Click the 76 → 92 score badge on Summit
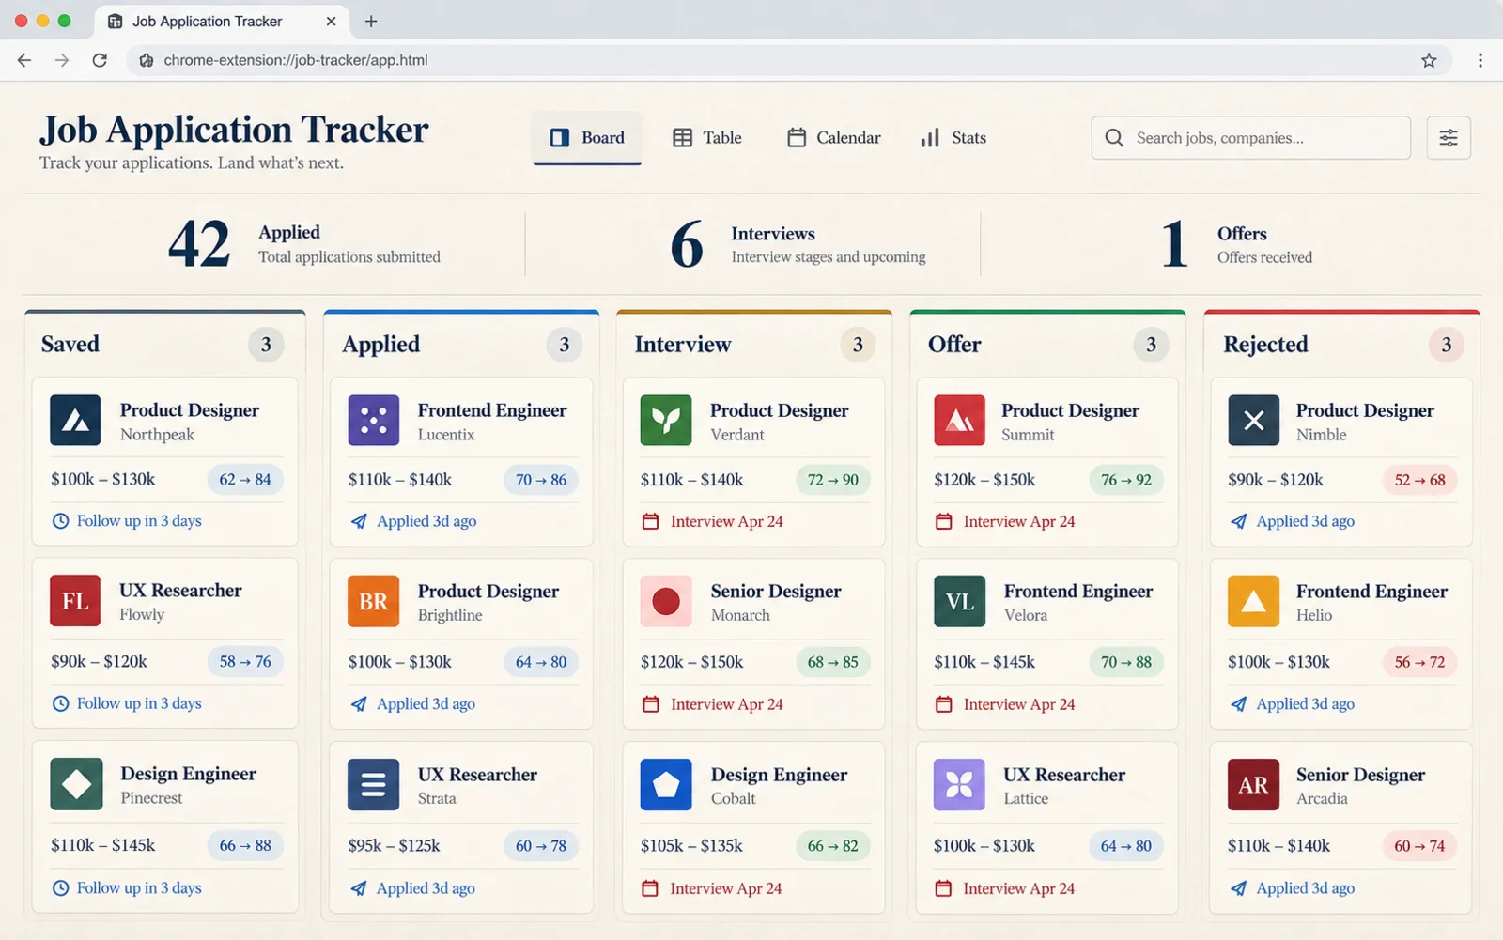Image resolution: width=1503 pixels, height=940 pixels. click(1126, 480)
